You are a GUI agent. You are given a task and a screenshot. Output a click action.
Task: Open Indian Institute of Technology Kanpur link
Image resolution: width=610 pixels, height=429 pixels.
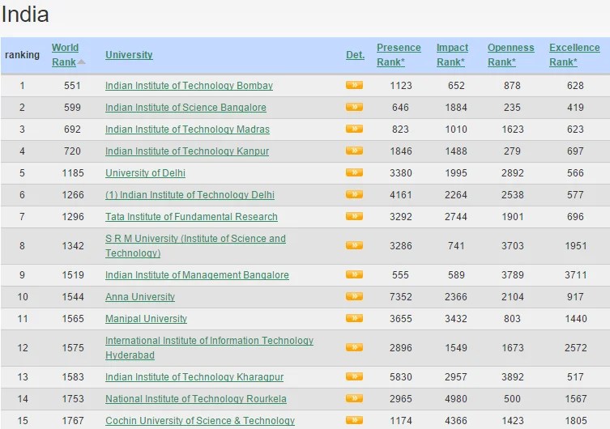(x=187, y=151)
